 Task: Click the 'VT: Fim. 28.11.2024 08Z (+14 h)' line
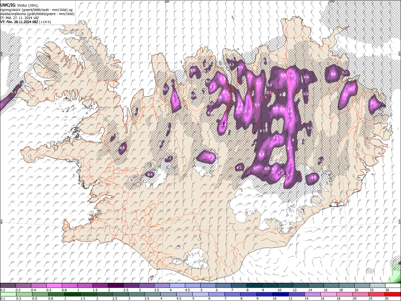26,22
